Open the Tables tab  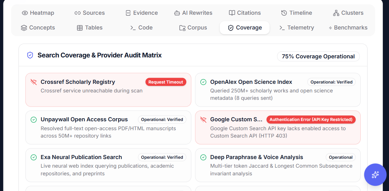pyautogui.click(x=90, y=28)
